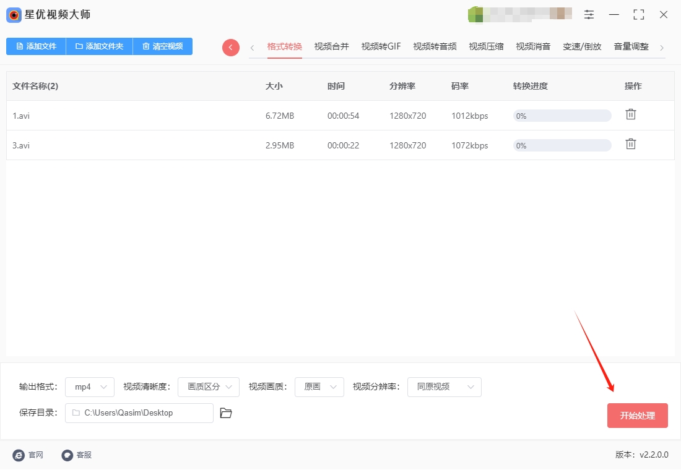Delete the 3.avi file row
The image size is (681, 470).
pos(631,144)
